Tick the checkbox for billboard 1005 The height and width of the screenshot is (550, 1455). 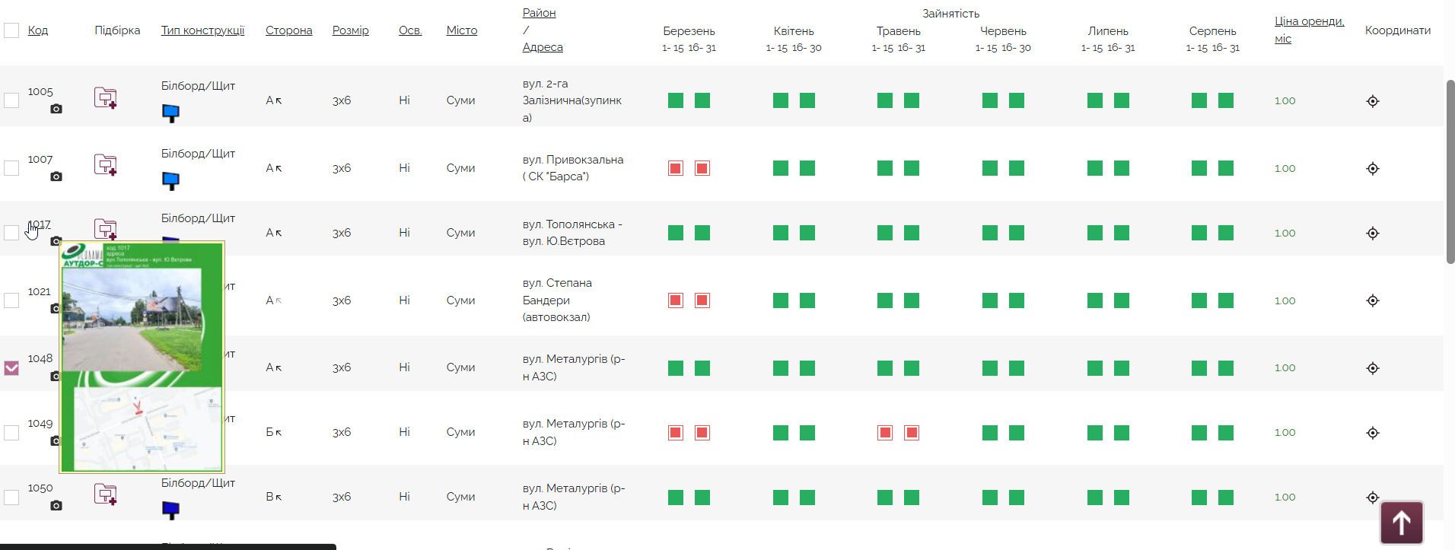coord(11,100)
